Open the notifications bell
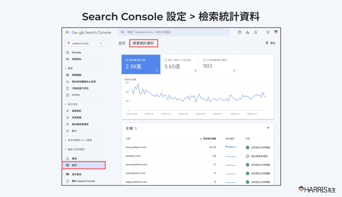The height and width of the screenshot is (197, 342). [255, 32]
